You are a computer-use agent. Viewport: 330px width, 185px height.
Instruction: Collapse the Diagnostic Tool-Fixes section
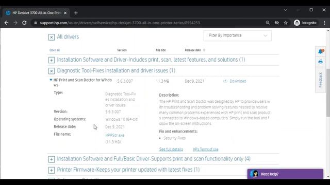point(52,71)
